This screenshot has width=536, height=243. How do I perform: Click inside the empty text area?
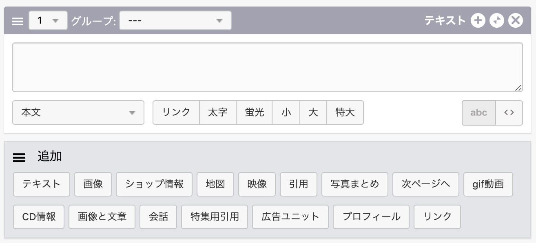pos(268,67)
